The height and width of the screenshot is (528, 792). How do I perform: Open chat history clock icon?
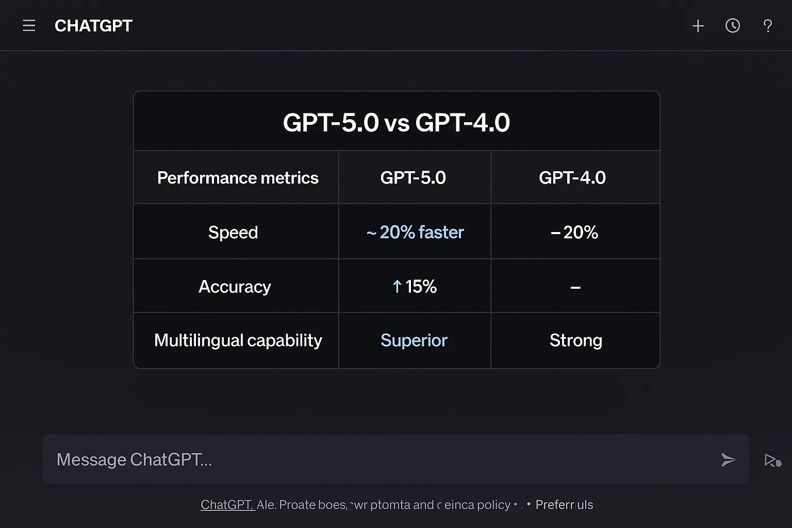pos(732,26)
